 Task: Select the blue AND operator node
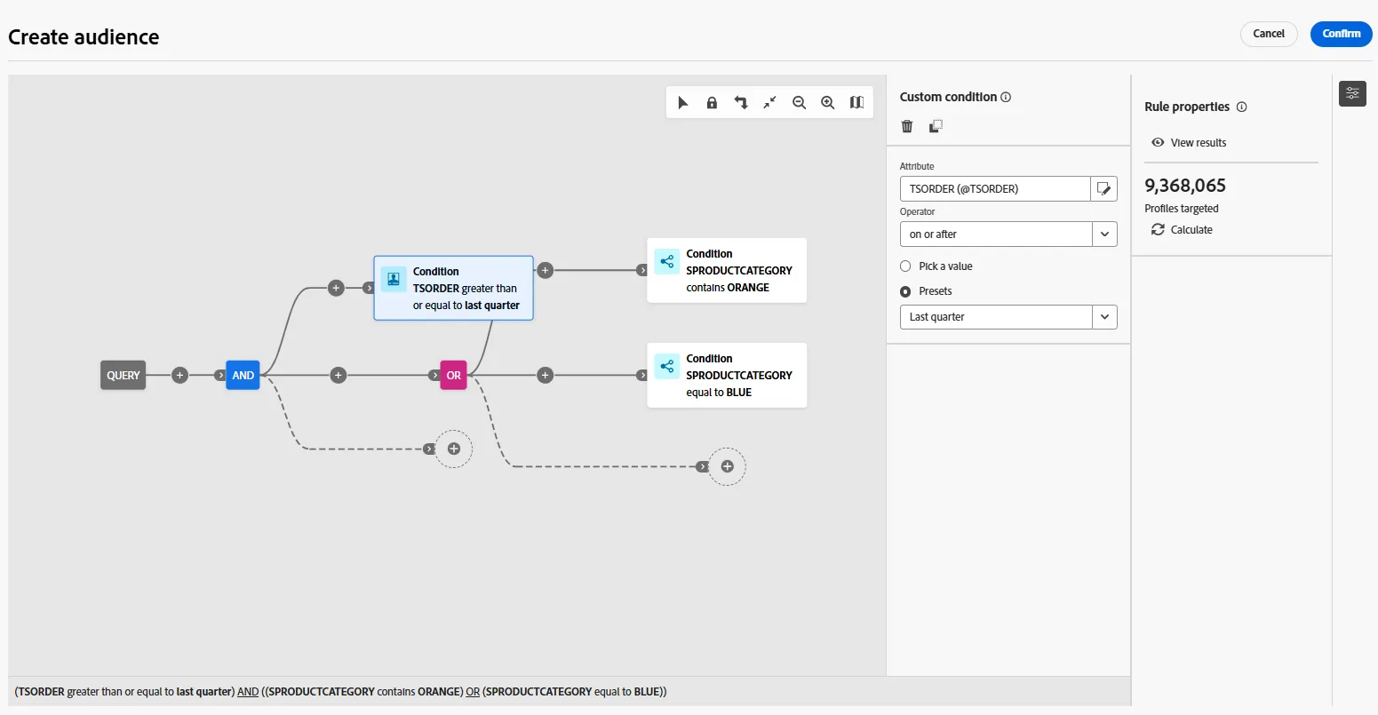(x=243, y=376)
